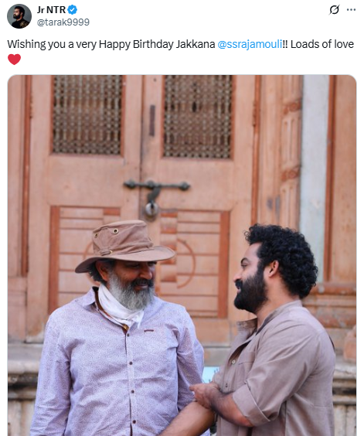Click the brown brimmed hat in photo
364x436 pixels.
tap(125, 246)
